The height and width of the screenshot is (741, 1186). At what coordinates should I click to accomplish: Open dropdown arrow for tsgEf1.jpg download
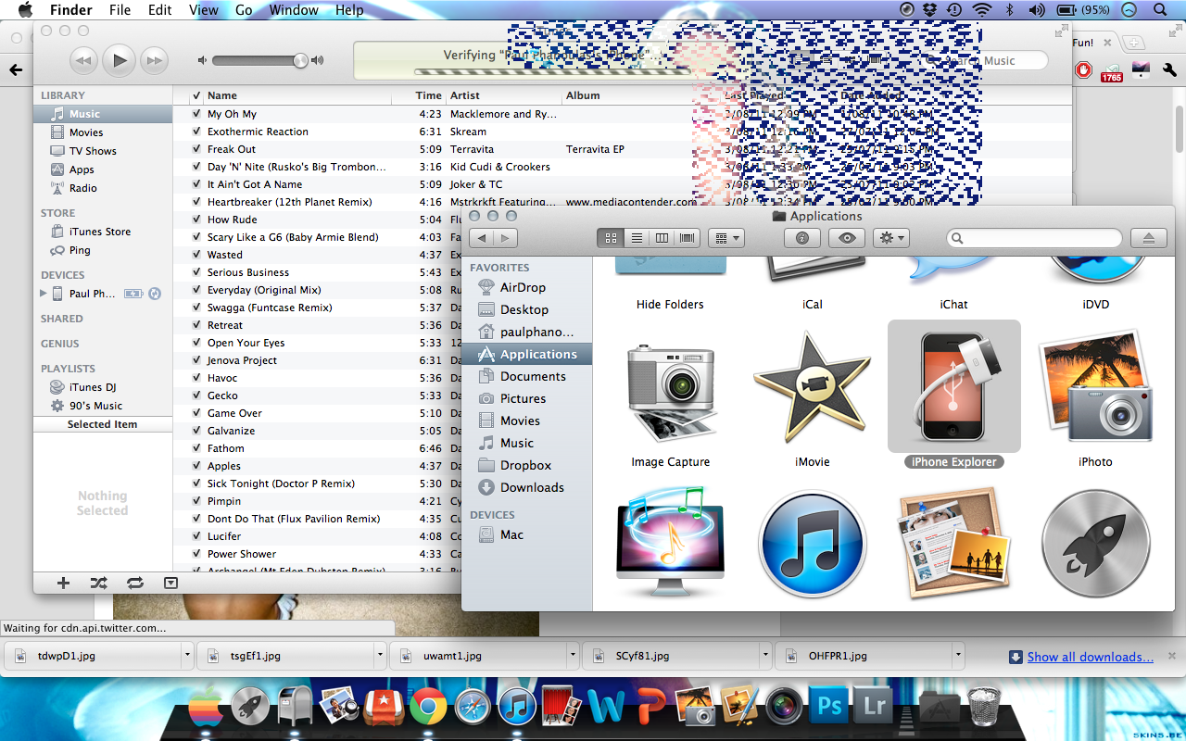[x=380, y=655]
